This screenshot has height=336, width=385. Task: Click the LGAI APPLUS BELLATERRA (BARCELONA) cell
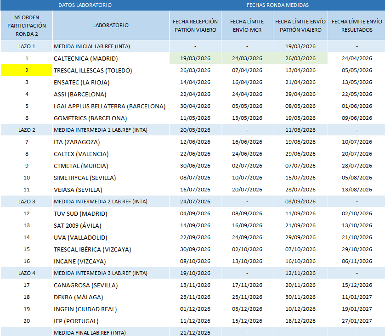pyautogui.click(x=109, y=106)
